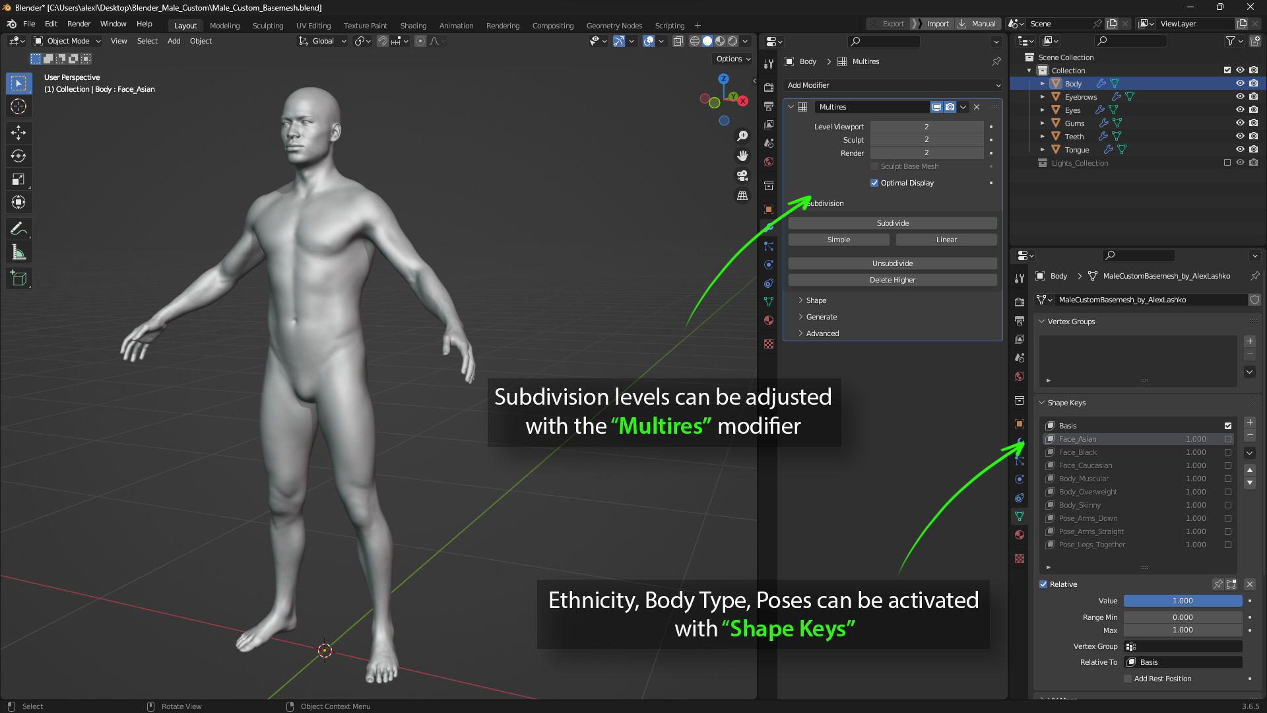The height and width of the screenshot is (713, 1267).
Task: Uncheck the Optimal Display checkbox
Action: 874,183
